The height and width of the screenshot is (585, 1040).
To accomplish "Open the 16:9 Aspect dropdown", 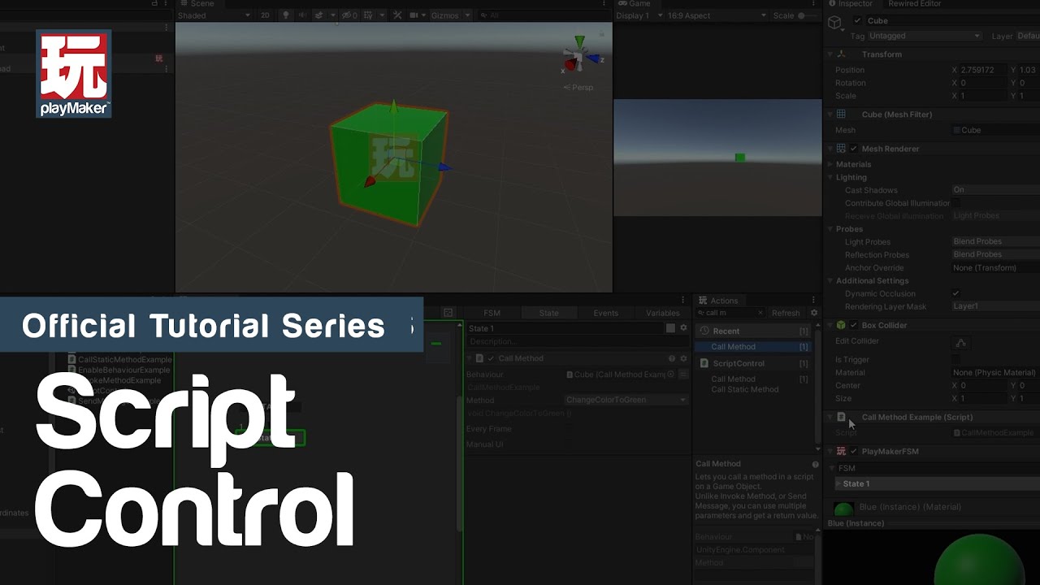I will tap(717, 15).
